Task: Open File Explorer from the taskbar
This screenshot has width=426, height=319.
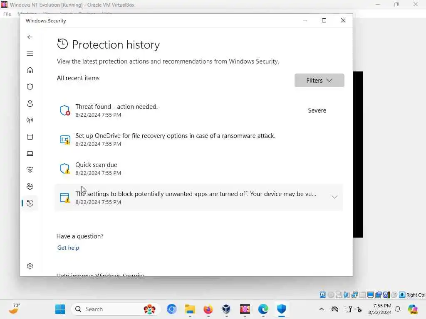Action: pyautogui.click(x=190, y=309)
